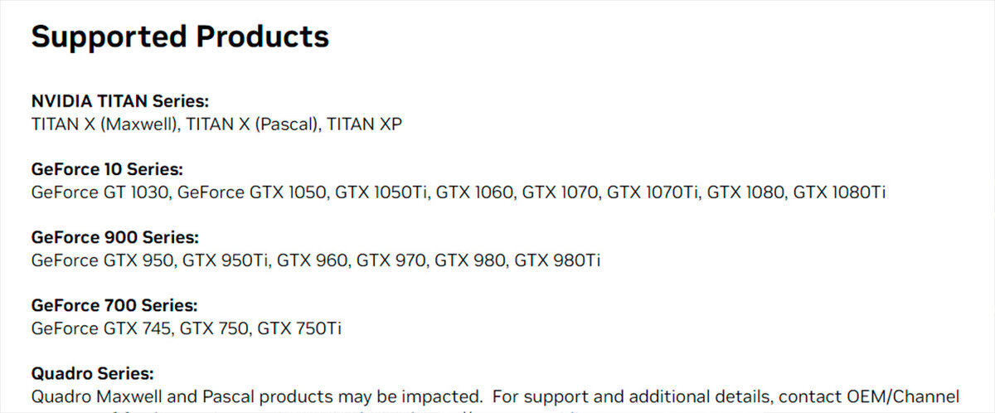Image resolution: width=995 pixels, height=413 pixels.
Task: Select the GeForce 700 Series heading
Action: tap(114, 305)
